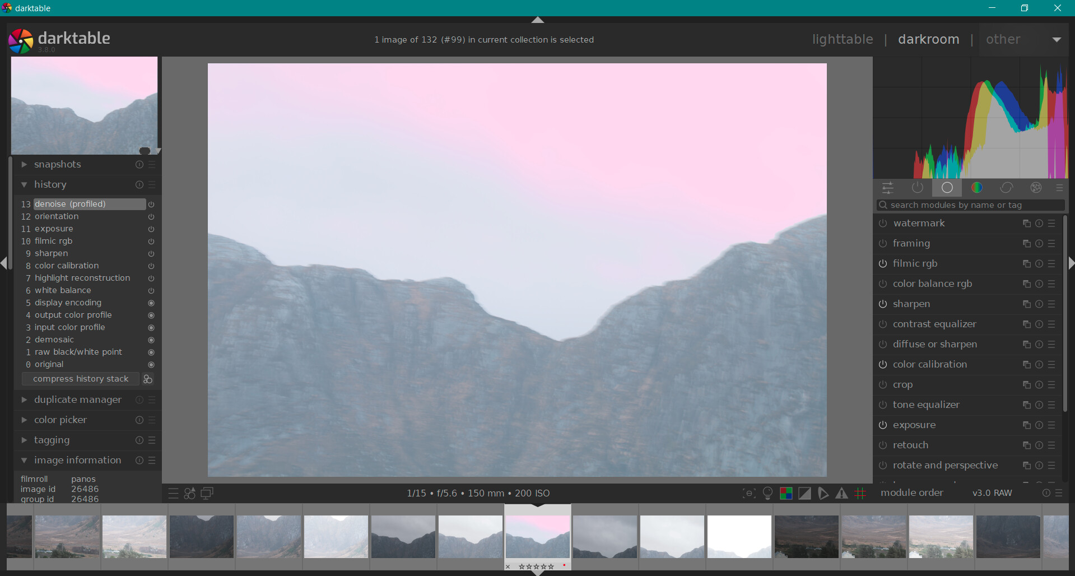Click the navigation preview thumbnail
The image size is (1075, 576).
(84, 105)
